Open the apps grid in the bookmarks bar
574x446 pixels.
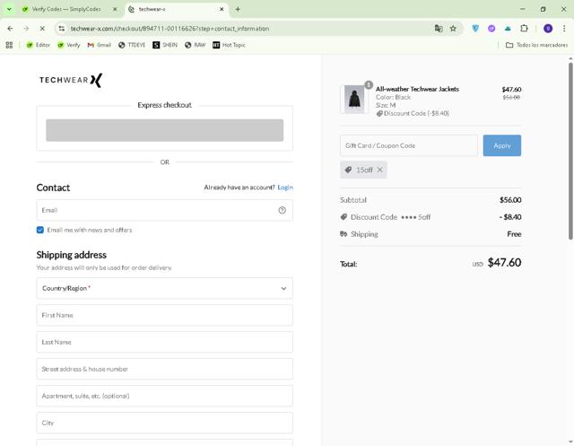coord(9,45)
